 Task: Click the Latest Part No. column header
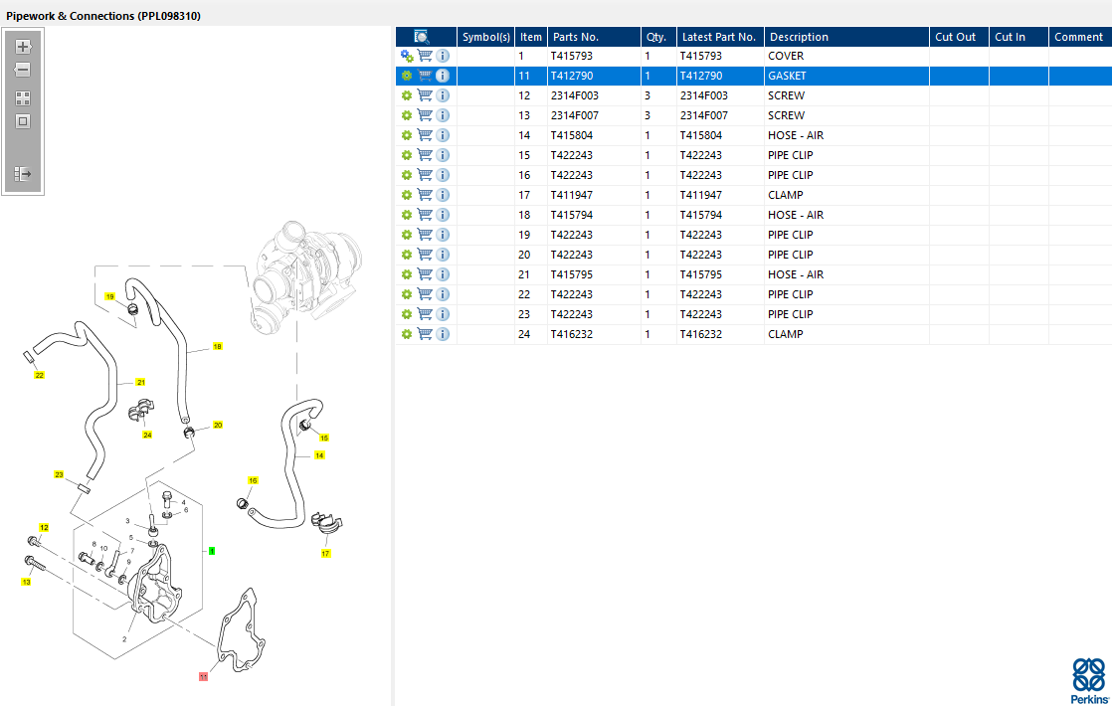point(720,37)
